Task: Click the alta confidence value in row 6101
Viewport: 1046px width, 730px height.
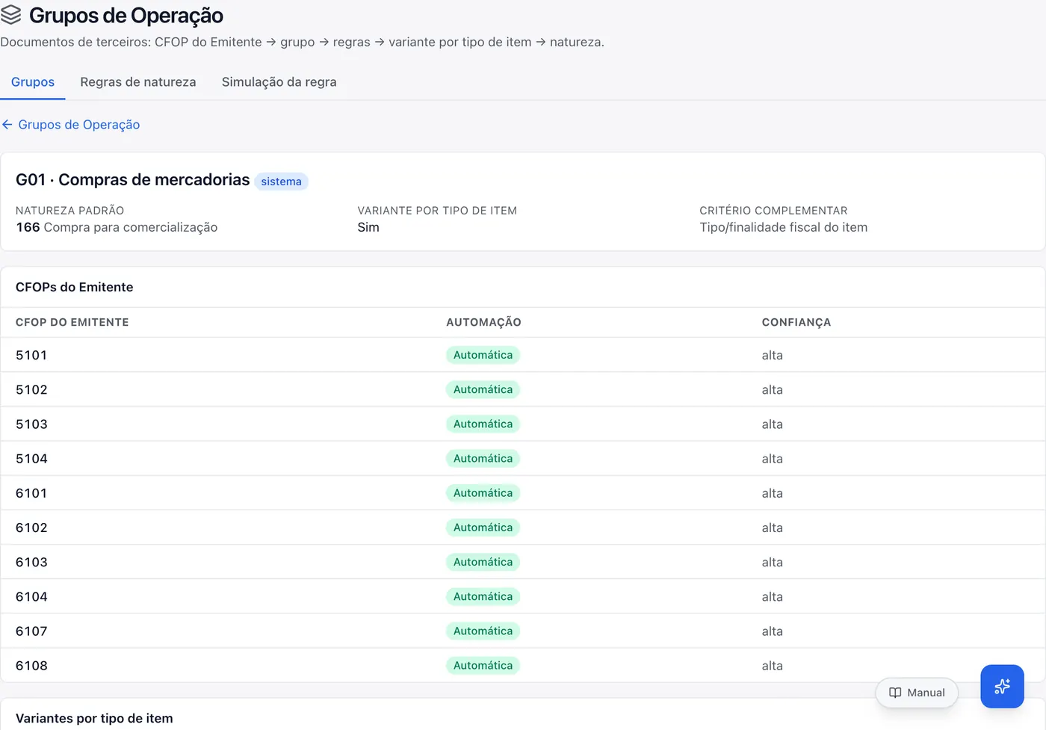Action: coord(773,493)
